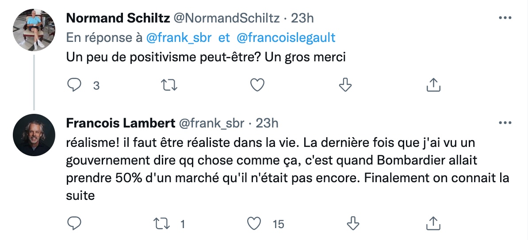This screenshot has width=528, height=240.
Task: Open Normand Schiltz's profile picture
Action: [x=34, y=30]
